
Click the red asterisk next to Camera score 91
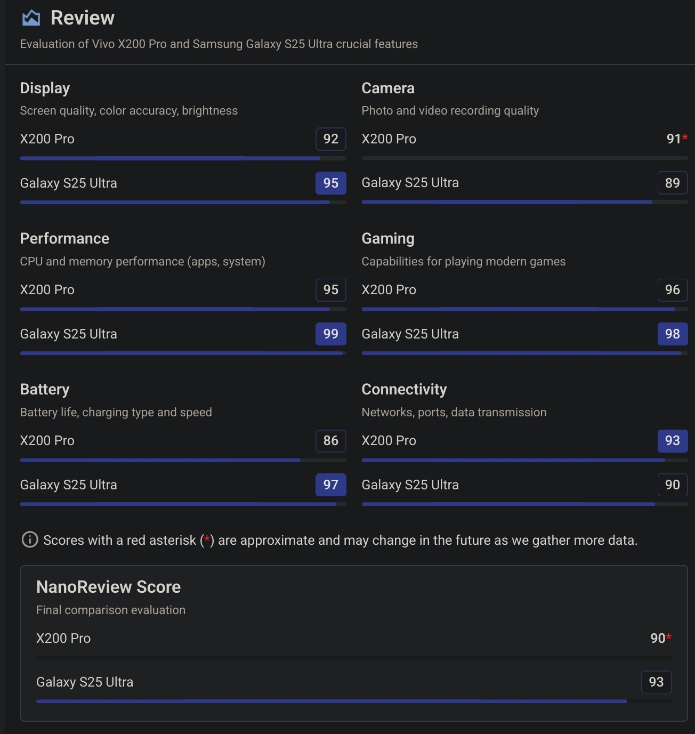click(685, 138)
